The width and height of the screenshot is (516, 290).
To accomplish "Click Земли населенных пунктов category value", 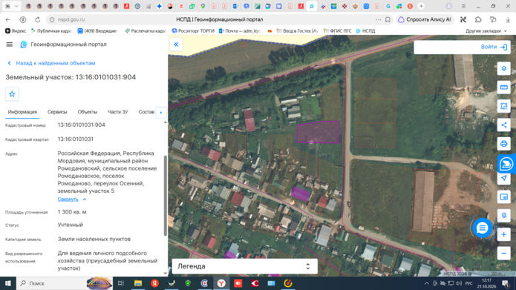I will tap(94, 239).
